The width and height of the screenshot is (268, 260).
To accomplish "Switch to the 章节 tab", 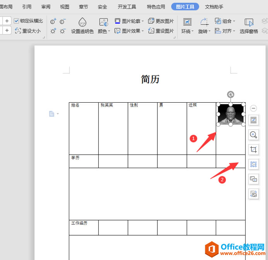I will coord(84,7).
